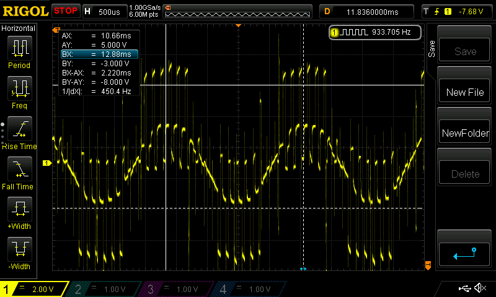
Task: Click the orange T marker at top-left of graticule
Action: (56, 30)
